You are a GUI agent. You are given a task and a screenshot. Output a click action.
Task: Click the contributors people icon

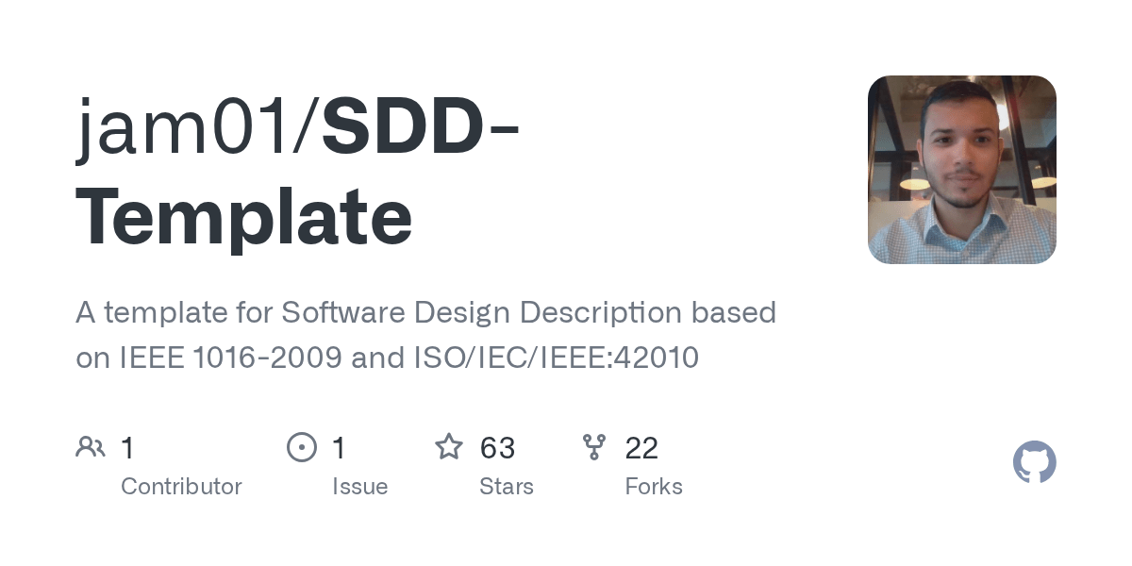pos(91,447)
